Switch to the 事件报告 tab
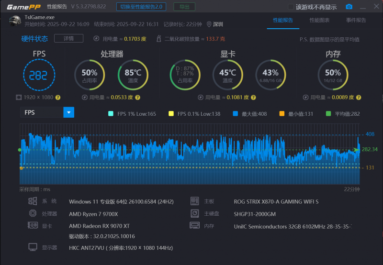 point(356,20)
